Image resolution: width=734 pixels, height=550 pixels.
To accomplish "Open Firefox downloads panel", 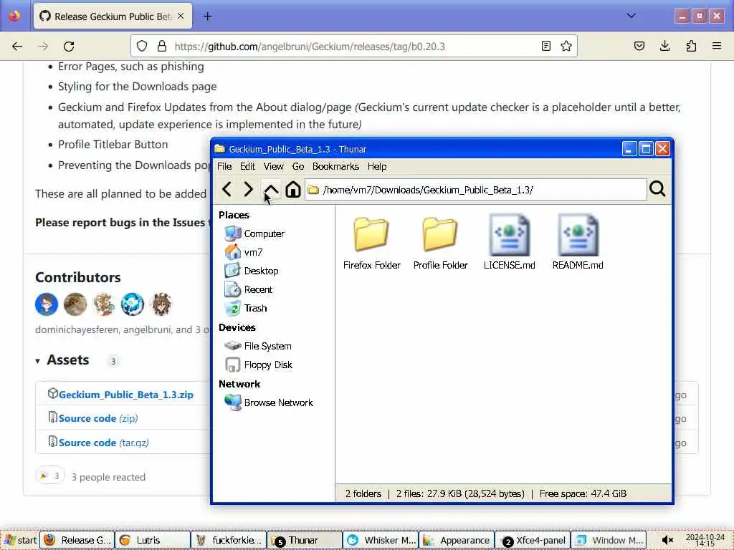I will pos(664,46).
